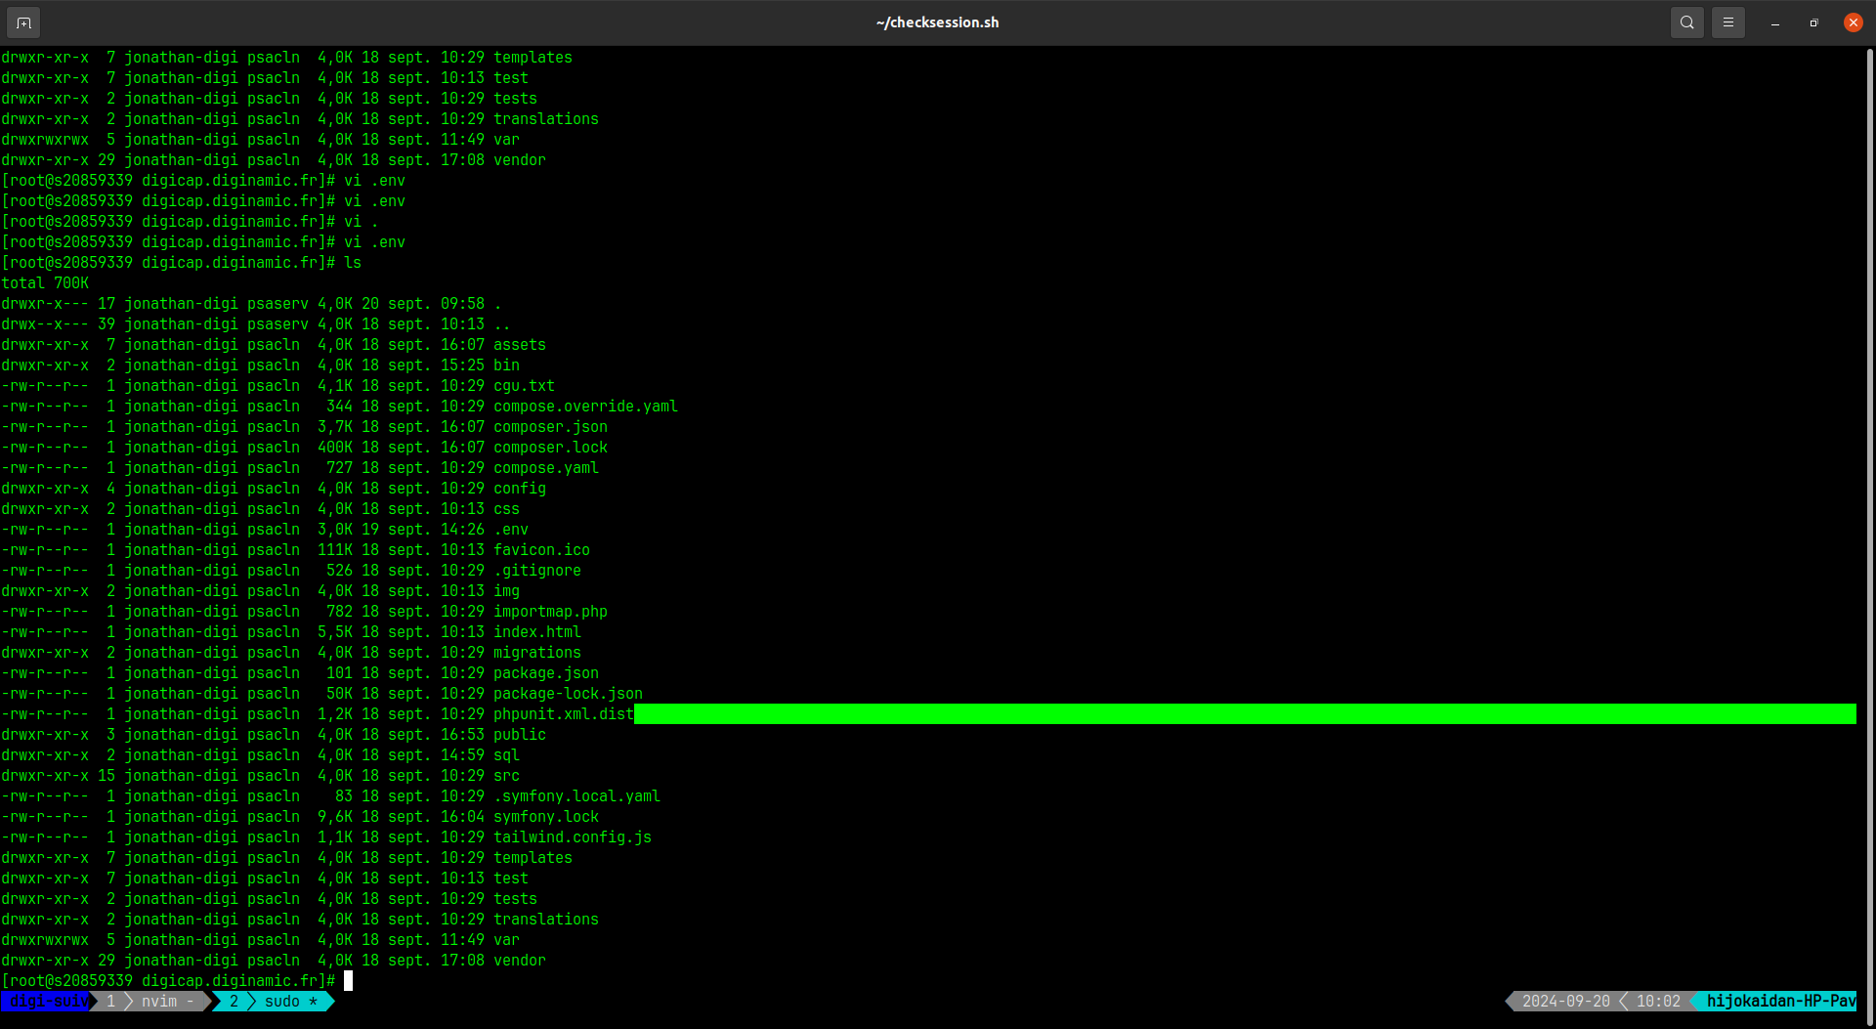Click the tailwind.config.js filename
The width and height of the screenshot is (1876, 1029).
click(572, 837)
